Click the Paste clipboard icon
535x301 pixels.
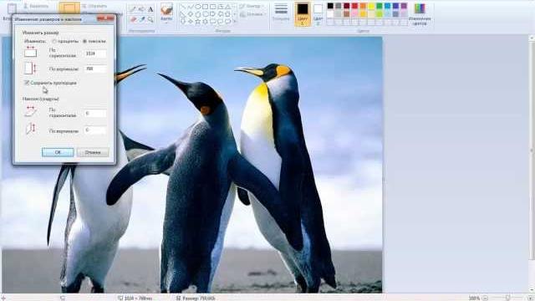(12, 8)
